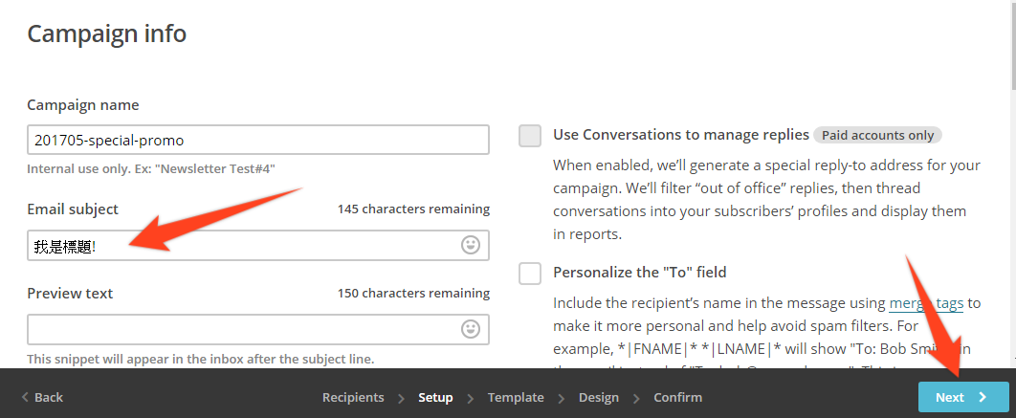Click the chevron inside the Next button

[983, 397]
